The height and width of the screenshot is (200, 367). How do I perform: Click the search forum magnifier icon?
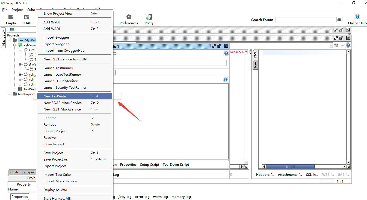point(339,19)
